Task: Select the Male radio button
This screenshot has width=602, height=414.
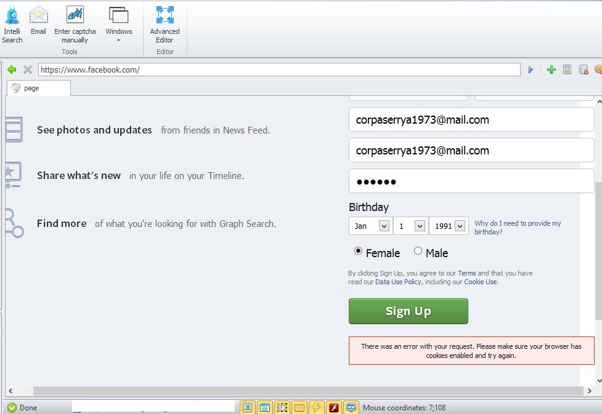Action: pyautogui.click(x=418, y=251)
